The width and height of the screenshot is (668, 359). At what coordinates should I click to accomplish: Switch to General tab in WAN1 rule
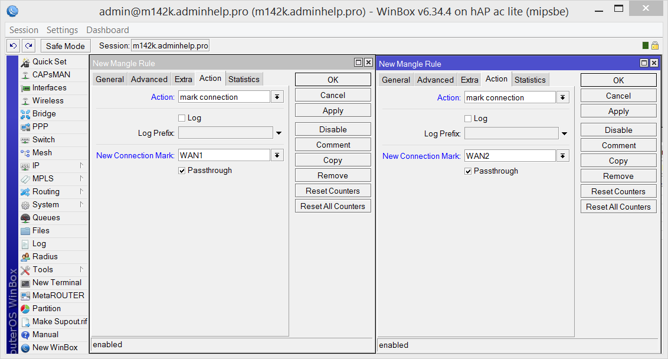[x=110, y=79]
